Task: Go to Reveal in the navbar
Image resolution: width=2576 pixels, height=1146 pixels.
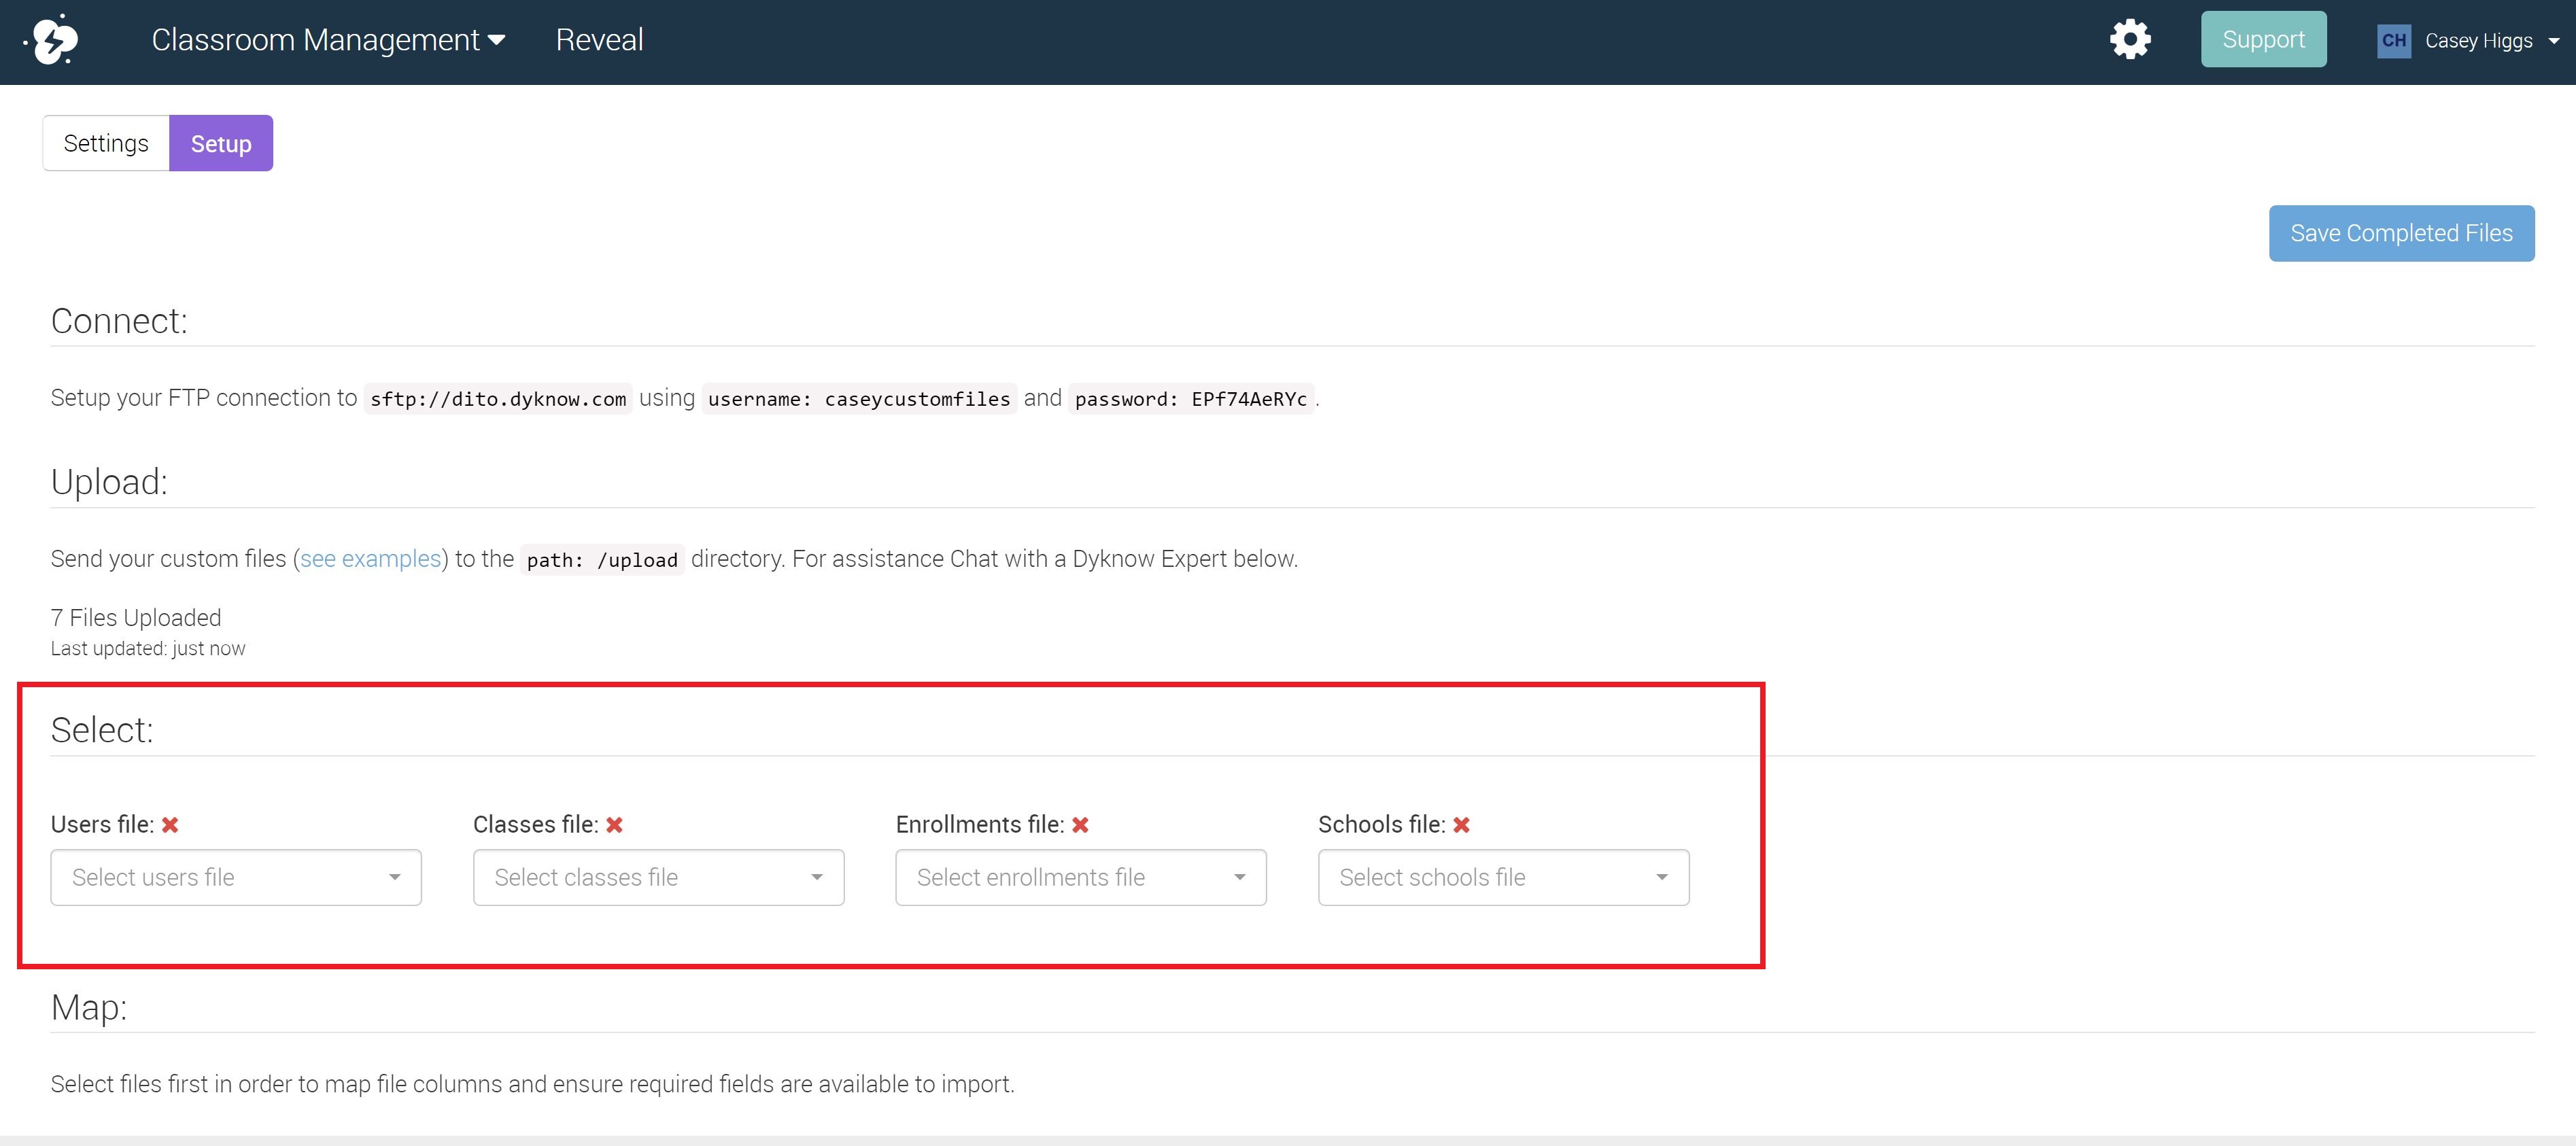Action: pyautogui.click(x=599, y=40)
